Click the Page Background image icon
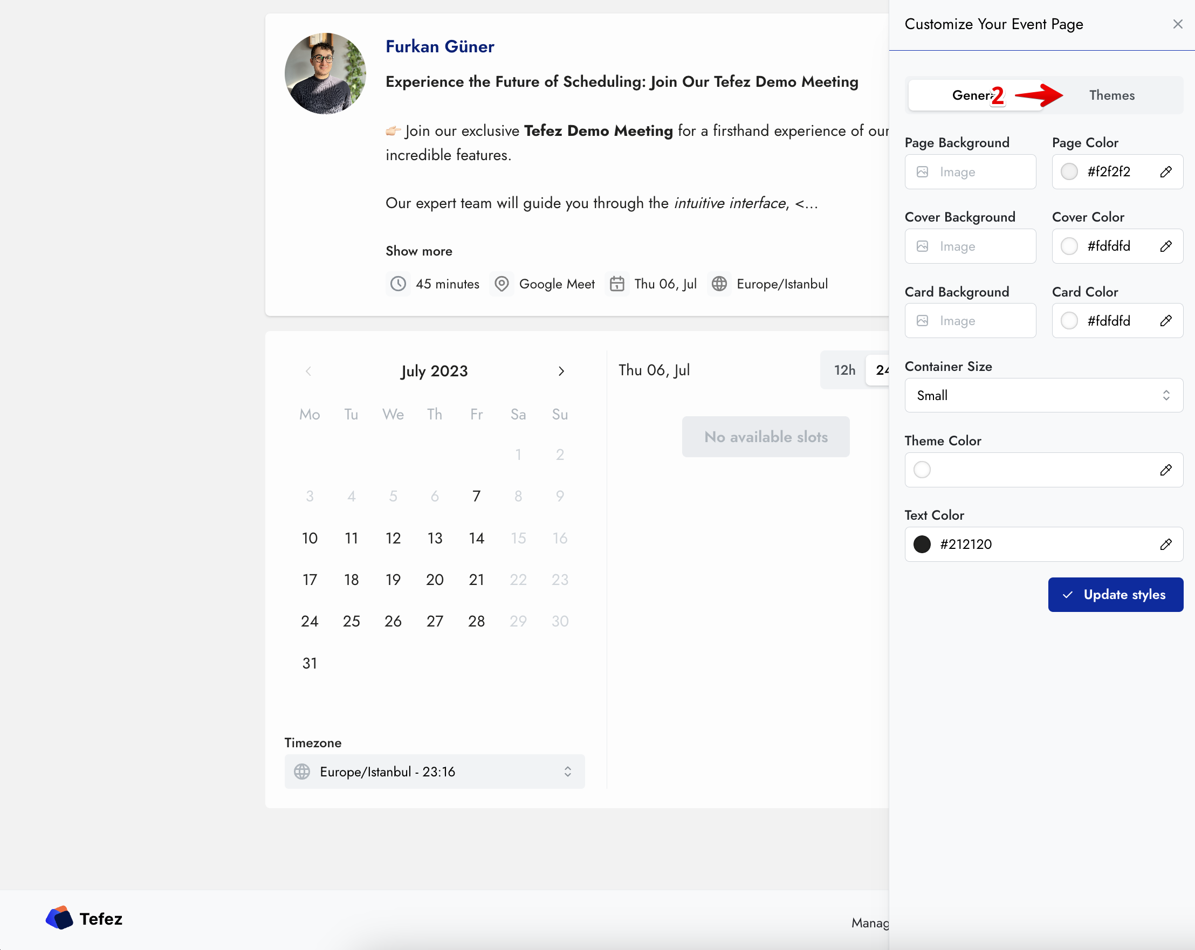The width and height of the screenshot is (1195, 950). click(922, 172)
